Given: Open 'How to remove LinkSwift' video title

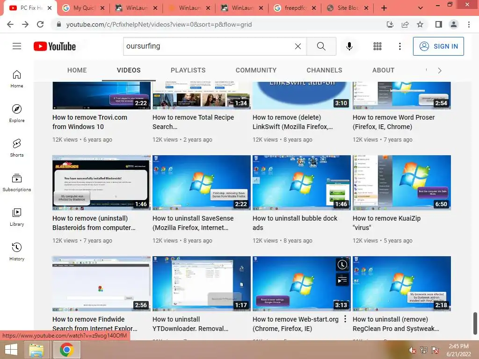Looking at the screenshot, I should [x=293, y=122].
